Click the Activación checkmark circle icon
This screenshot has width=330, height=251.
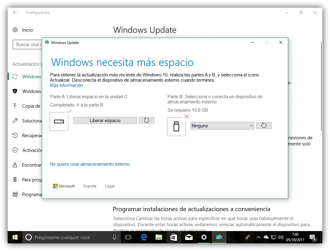point(15,150)
